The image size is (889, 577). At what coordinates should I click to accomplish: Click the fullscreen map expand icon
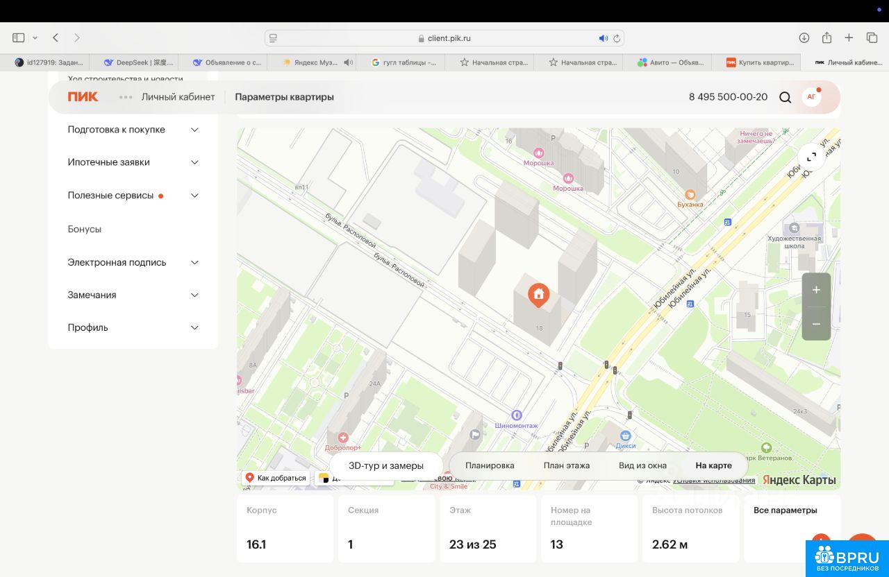[x=811, y=157]
